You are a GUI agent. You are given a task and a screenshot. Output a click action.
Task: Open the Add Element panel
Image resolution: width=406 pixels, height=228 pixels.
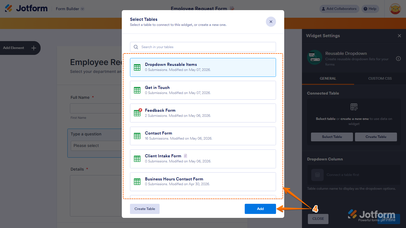[x=20, y=48]
